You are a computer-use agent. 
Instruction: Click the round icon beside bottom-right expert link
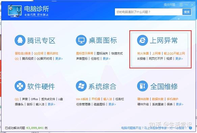click(x=190, y=128)
